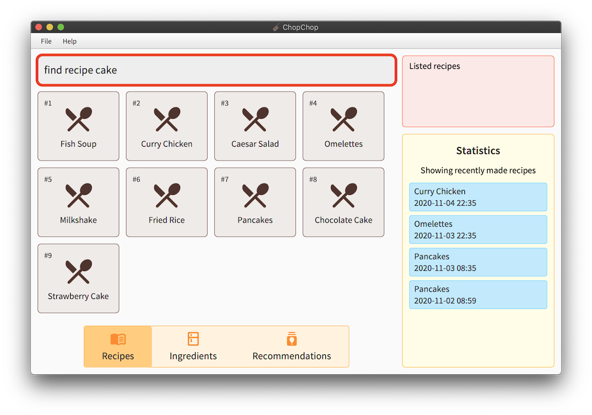Select the Curry Chicken recipe card label
This screenshot has width=592, height=415.
click(167, 144)
